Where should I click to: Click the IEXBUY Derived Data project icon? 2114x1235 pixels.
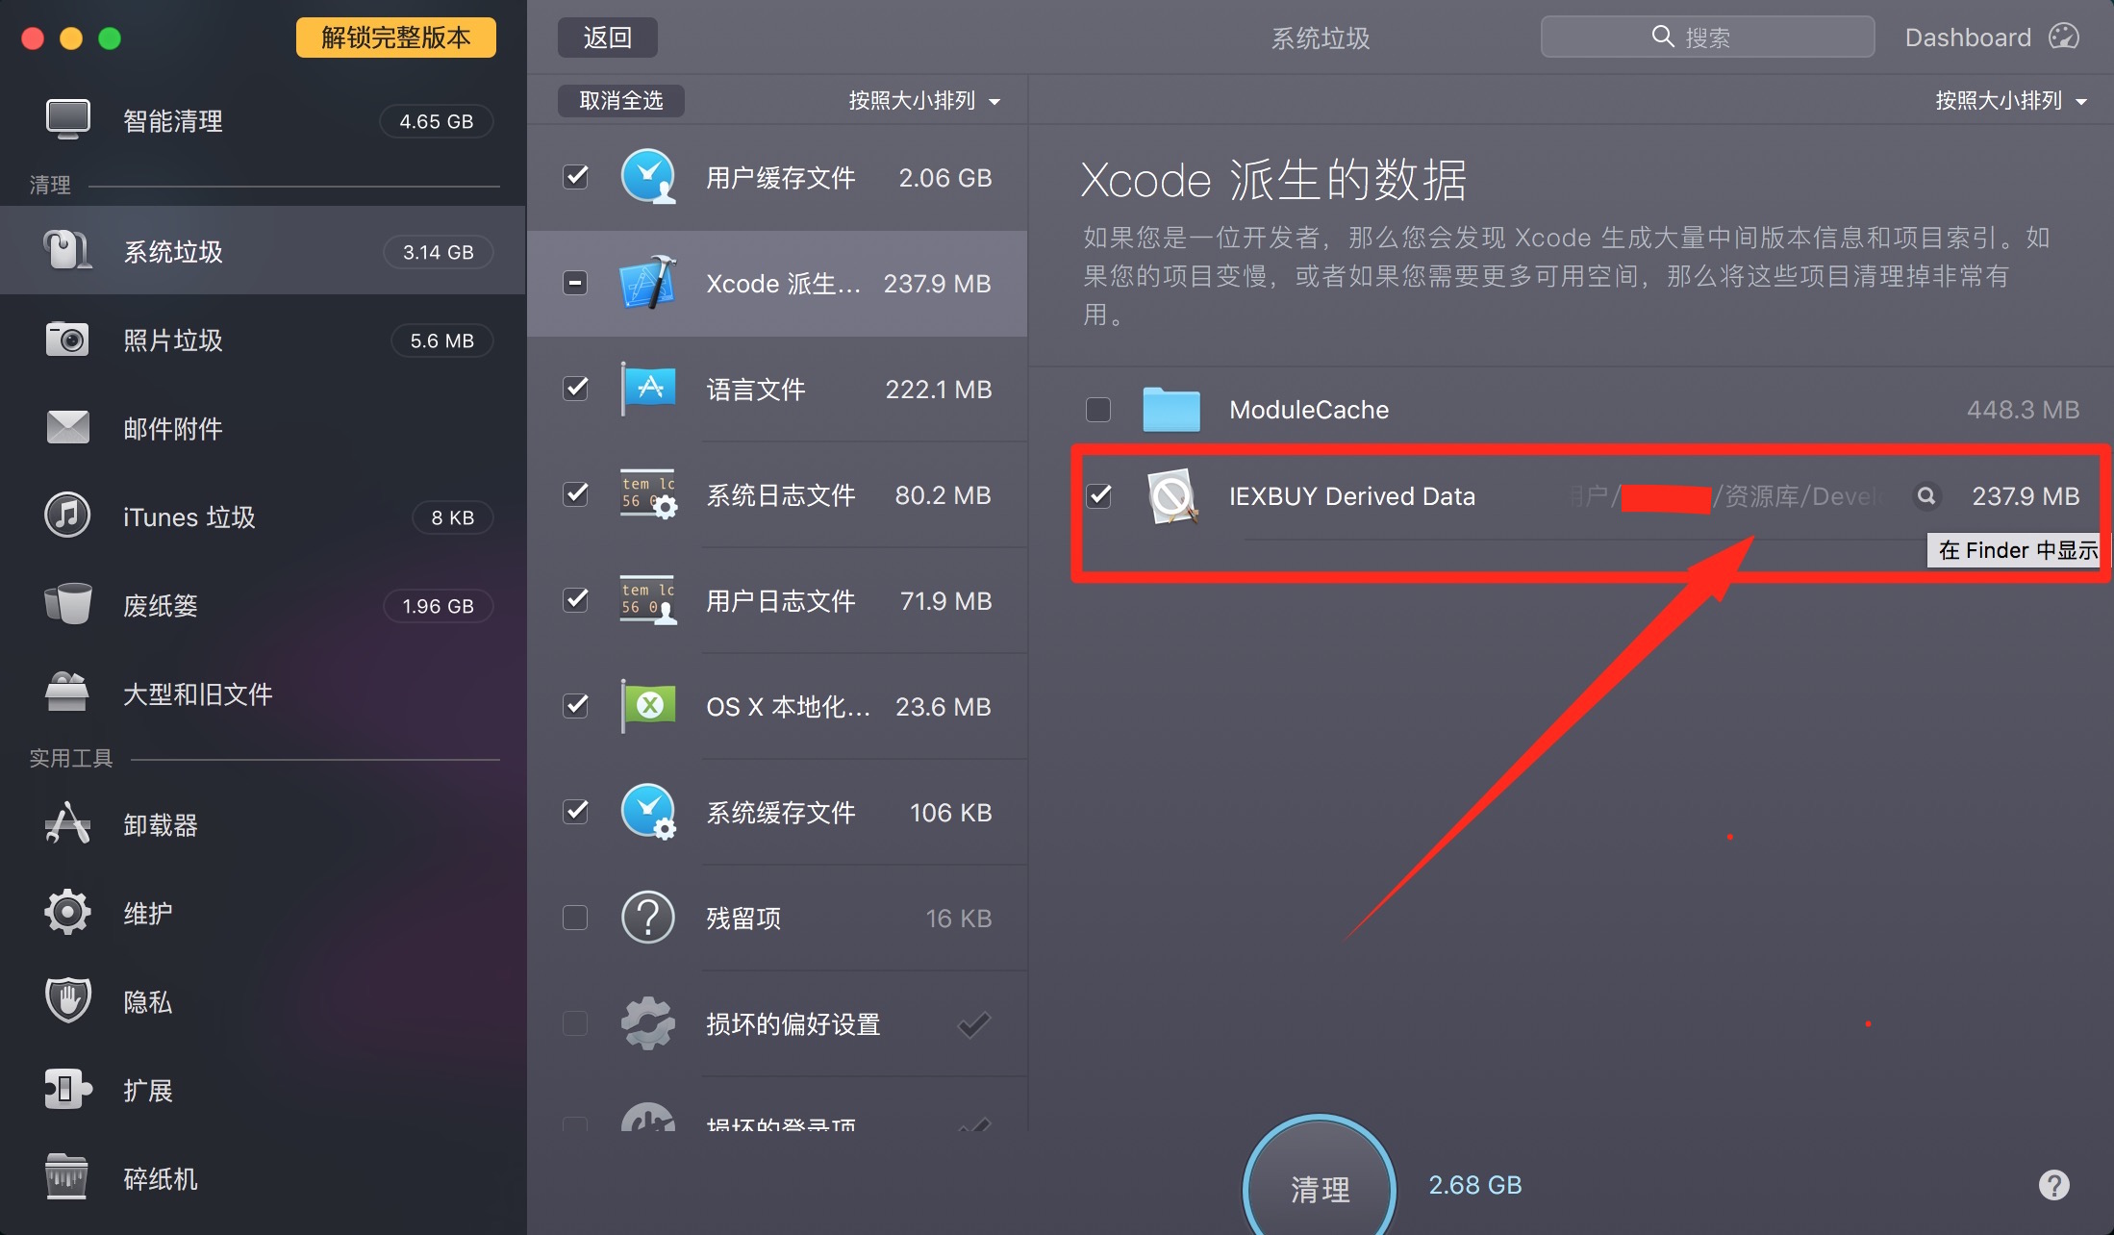[1172, 495]
